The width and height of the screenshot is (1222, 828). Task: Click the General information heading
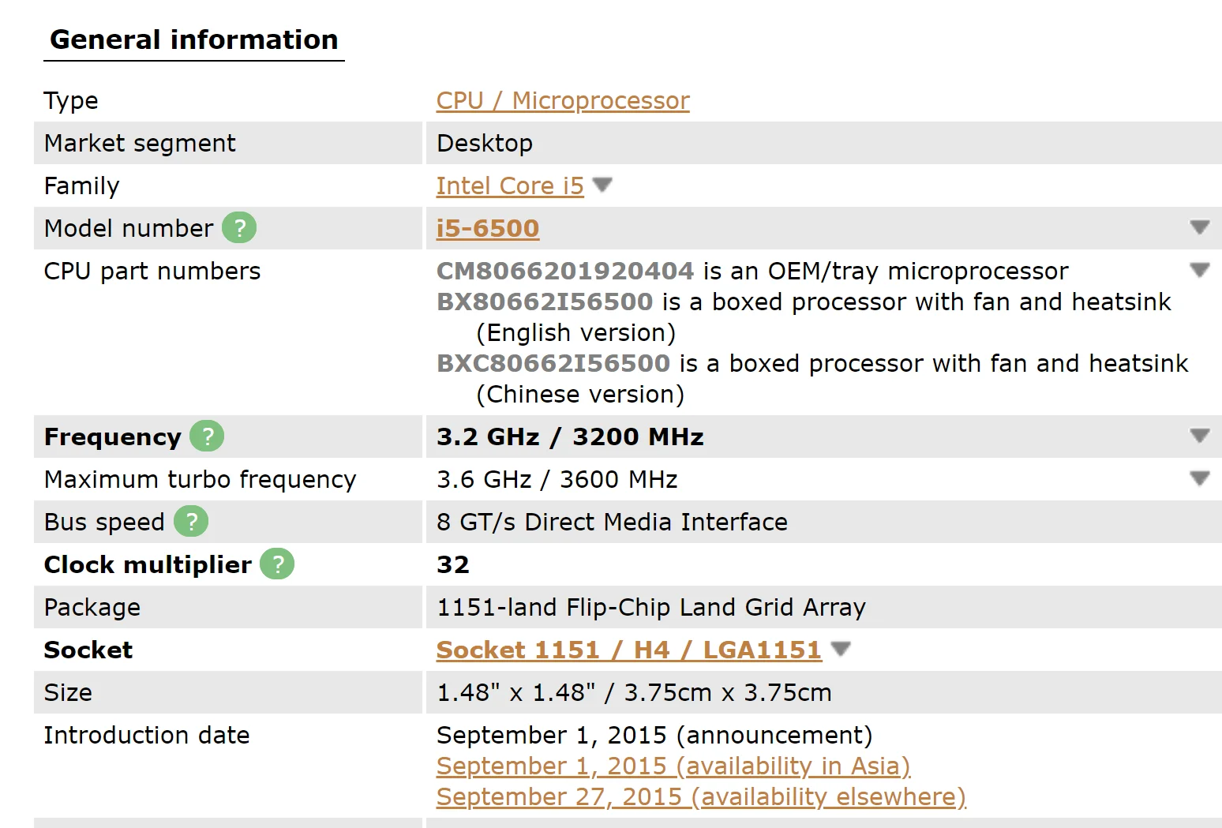coord(194,40)
